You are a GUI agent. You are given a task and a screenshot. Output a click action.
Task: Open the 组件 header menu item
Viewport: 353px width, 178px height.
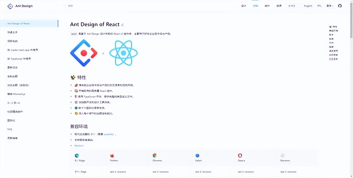267,6
